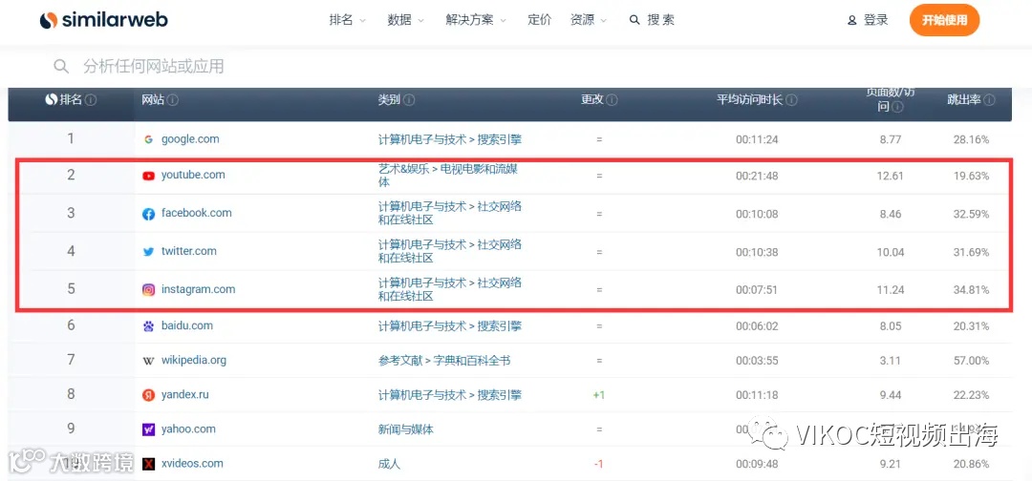This screenshot has height=481, width=1032.
Task: Open twitter.com's category link
Action: tap(450, 251)
